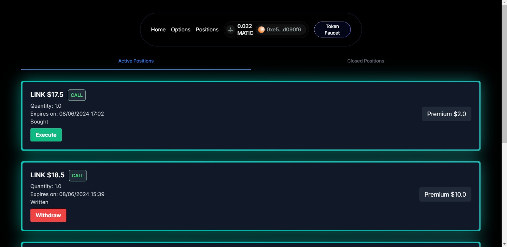Screen dimensions: 507x247
Task: Go to the Home page
Action: [x=158, y=29]
